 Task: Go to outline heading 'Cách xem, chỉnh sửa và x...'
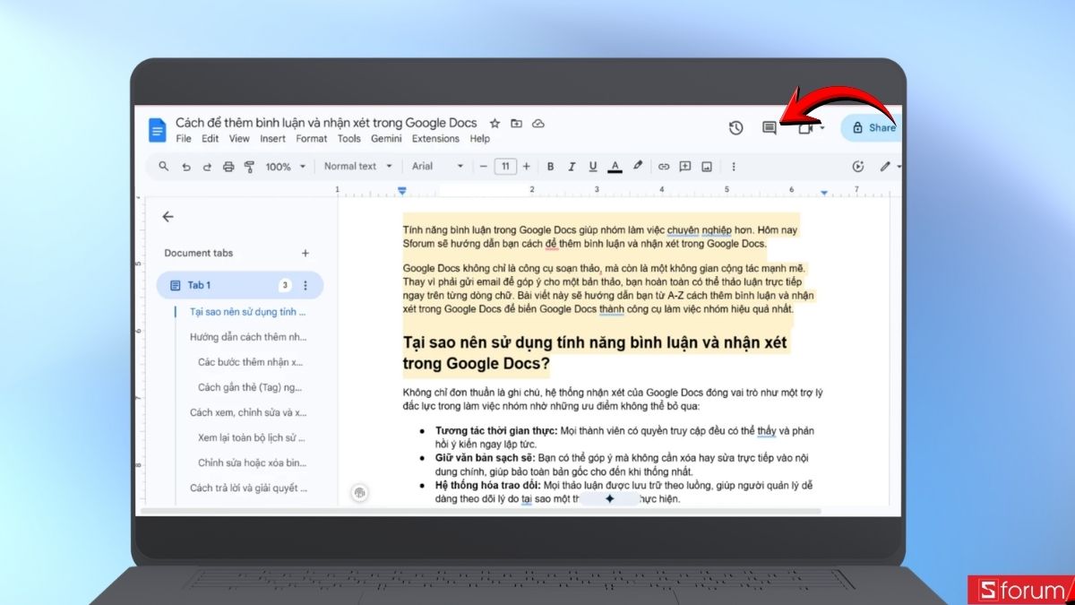pos(248,412)
